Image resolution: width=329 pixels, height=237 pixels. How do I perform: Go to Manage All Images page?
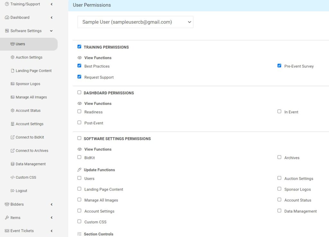point(31,97)
